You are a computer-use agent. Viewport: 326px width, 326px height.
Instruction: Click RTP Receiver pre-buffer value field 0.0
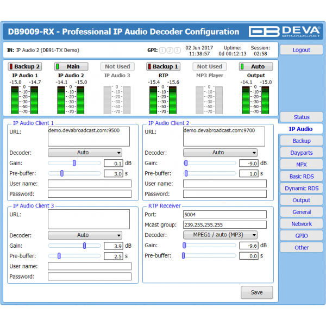pyautogui.click(x=249, y=256)
